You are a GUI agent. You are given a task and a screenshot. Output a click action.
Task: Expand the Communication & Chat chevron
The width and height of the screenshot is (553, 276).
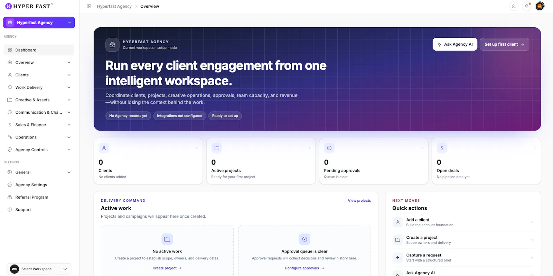tap(69, 112)
